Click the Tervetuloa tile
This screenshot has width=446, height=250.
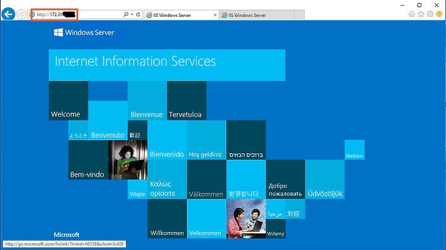[187, 100]
